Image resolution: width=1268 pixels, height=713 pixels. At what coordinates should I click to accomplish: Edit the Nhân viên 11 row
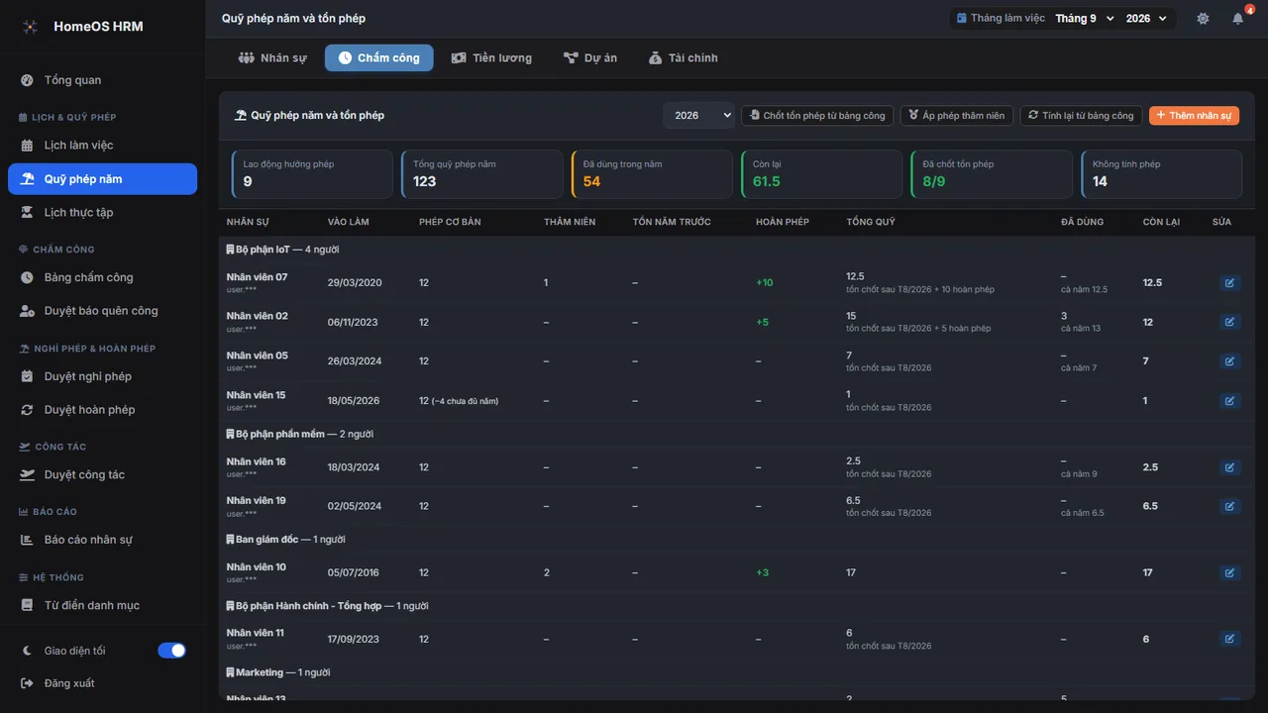click(x=1229, y=639)
